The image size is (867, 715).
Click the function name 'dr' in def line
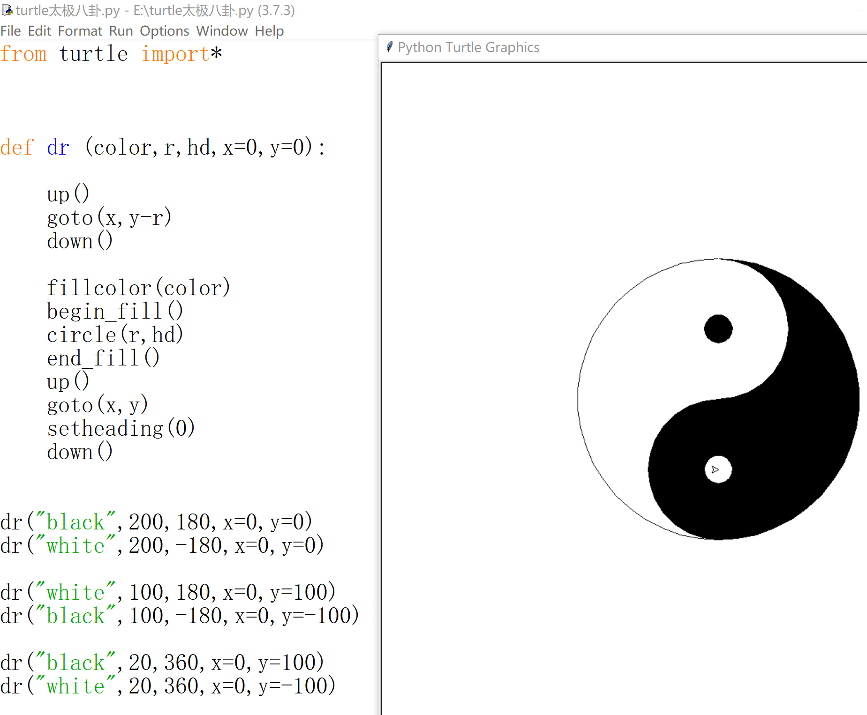click(58, 148)
